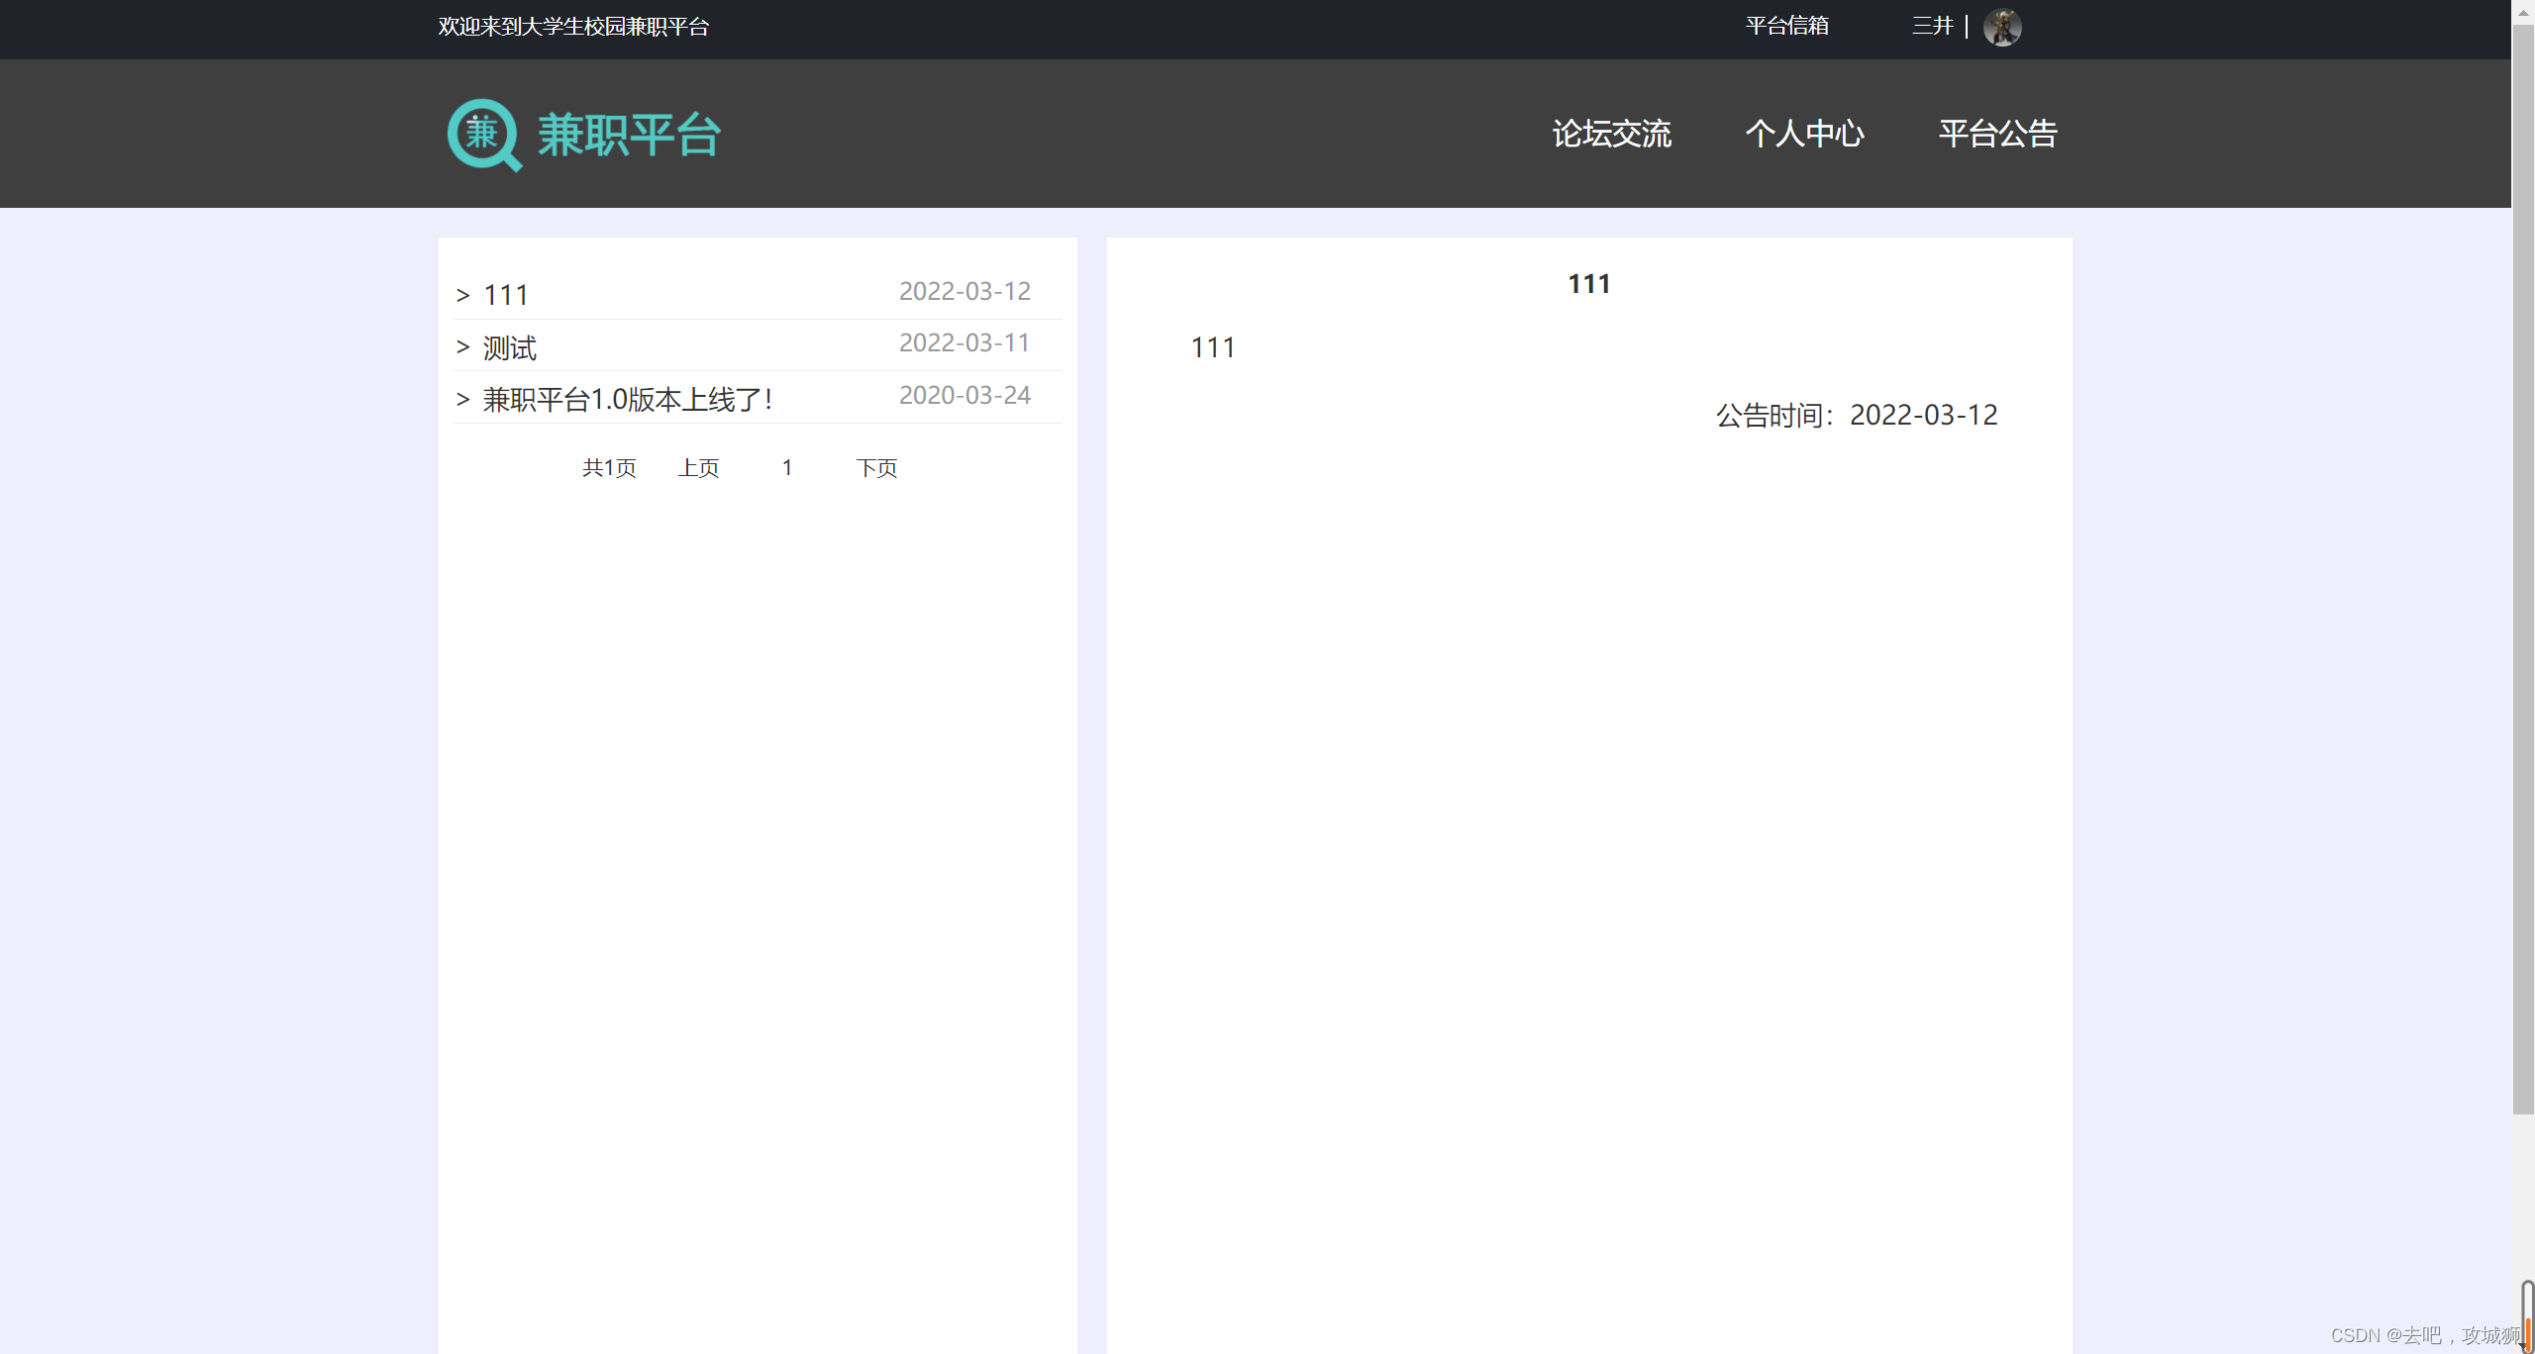
Task: Click the 兼职平台 magnifier logo icon
Action: 483,135
